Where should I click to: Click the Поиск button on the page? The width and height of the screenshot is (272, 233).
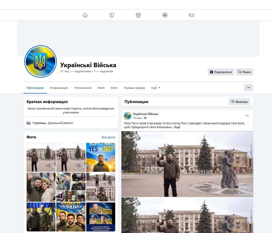[x=244, y=72]
